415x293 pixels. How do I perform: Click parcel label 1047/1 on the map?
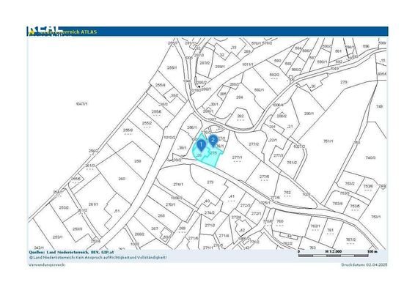pos(81,104)
